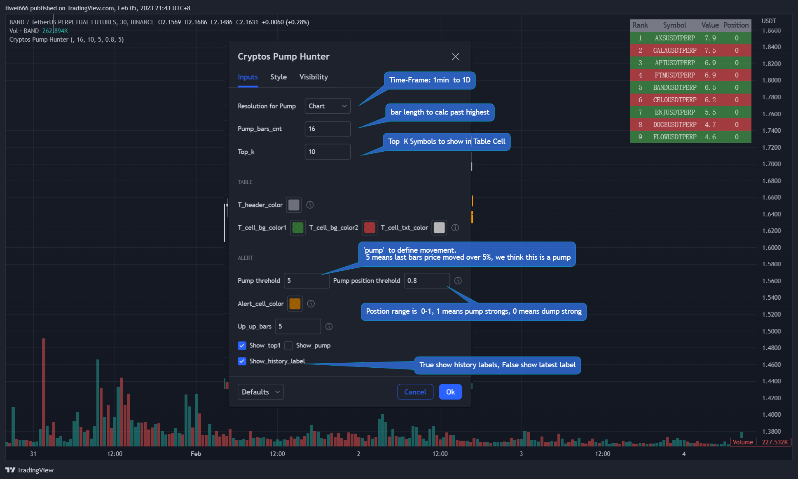Open the T_cell_txt_color swatch
The height and width of the screenshot is (479, 798).
click(x=439, y=228)
